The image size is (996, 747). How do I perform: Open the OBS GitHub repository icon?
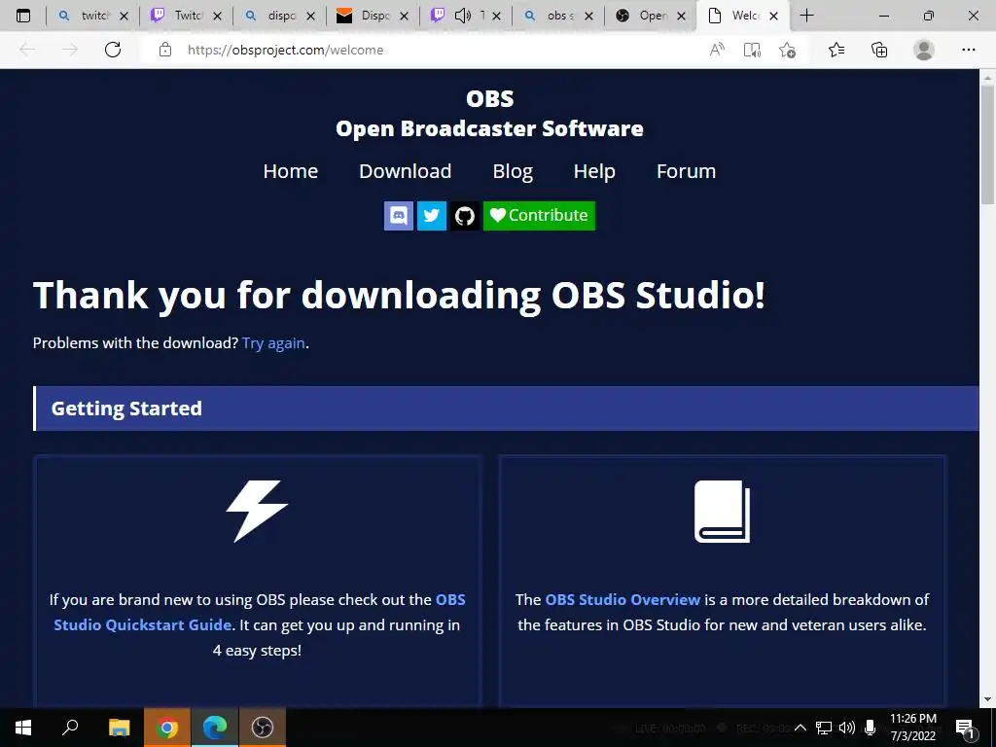coord(464,215)
